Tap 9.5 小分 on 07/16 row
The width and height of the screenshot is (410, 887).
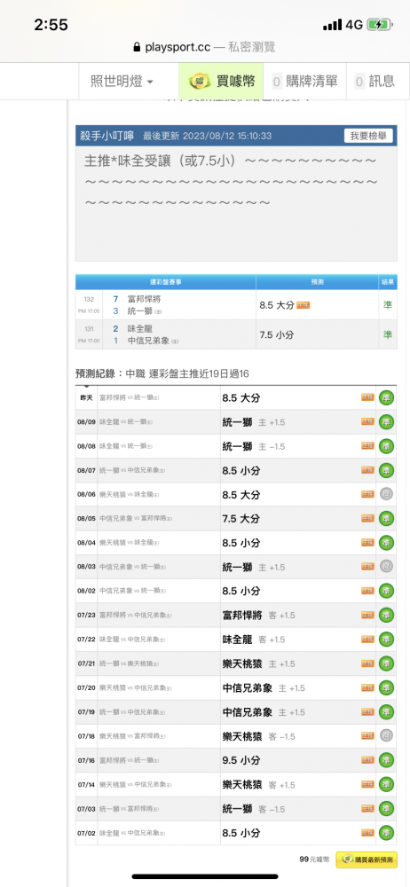241,760
